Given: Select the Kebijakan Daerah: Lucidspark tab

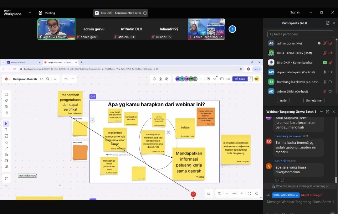Looking at the screenshot, I should pos(60,62).
